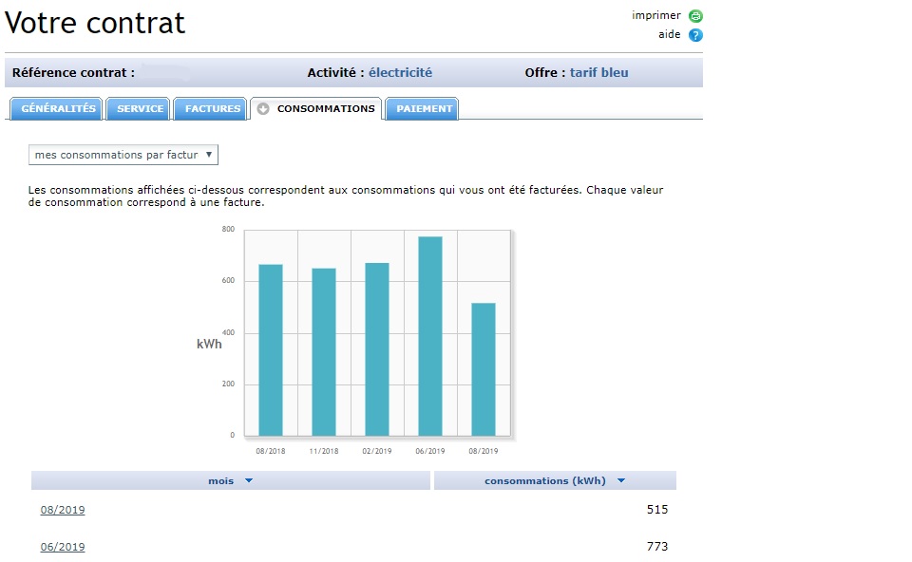Viewport: 912px width, 562px height.
Task: Open the Généralités tab
Action: (58, 109)
